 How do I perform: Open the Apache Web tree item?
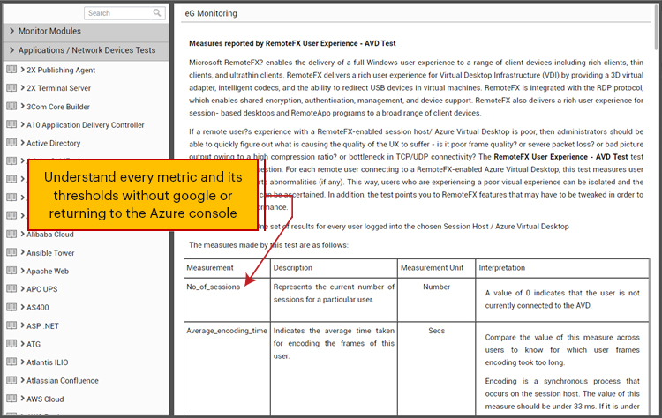pos(48,272)
